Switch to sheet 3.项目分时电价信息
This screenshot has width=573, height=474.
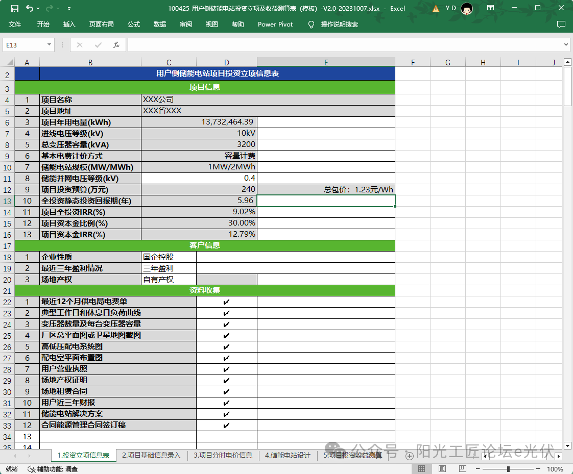pyautogui.click(x=223, y=455)
